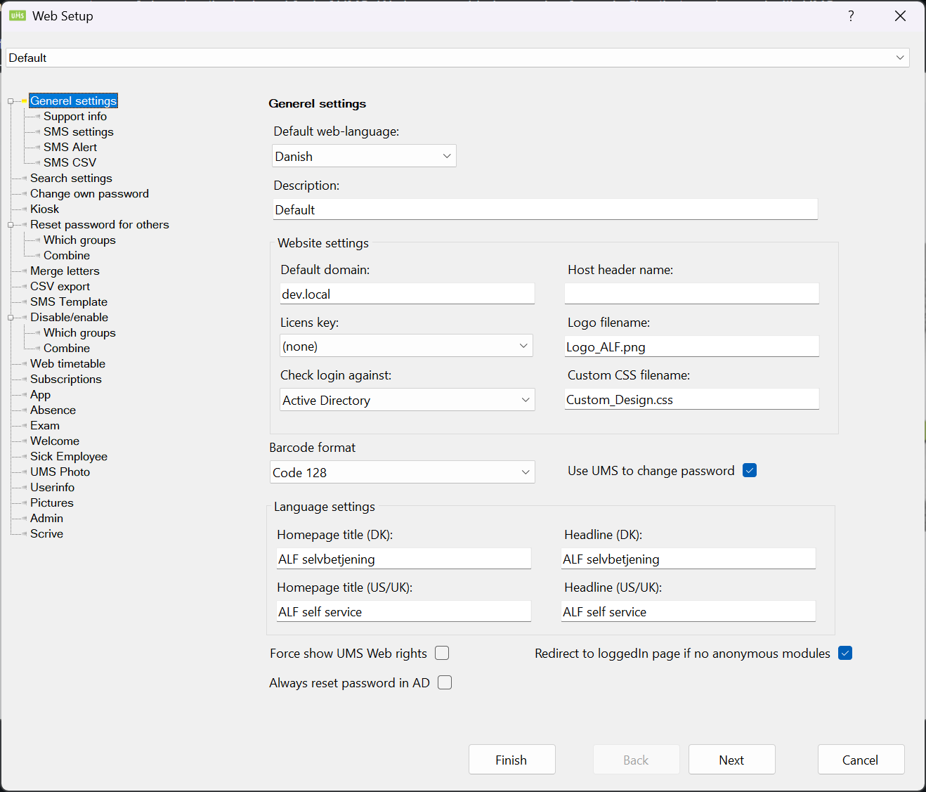
Task: Click the Logo filename input field
Action: point(691,346)
